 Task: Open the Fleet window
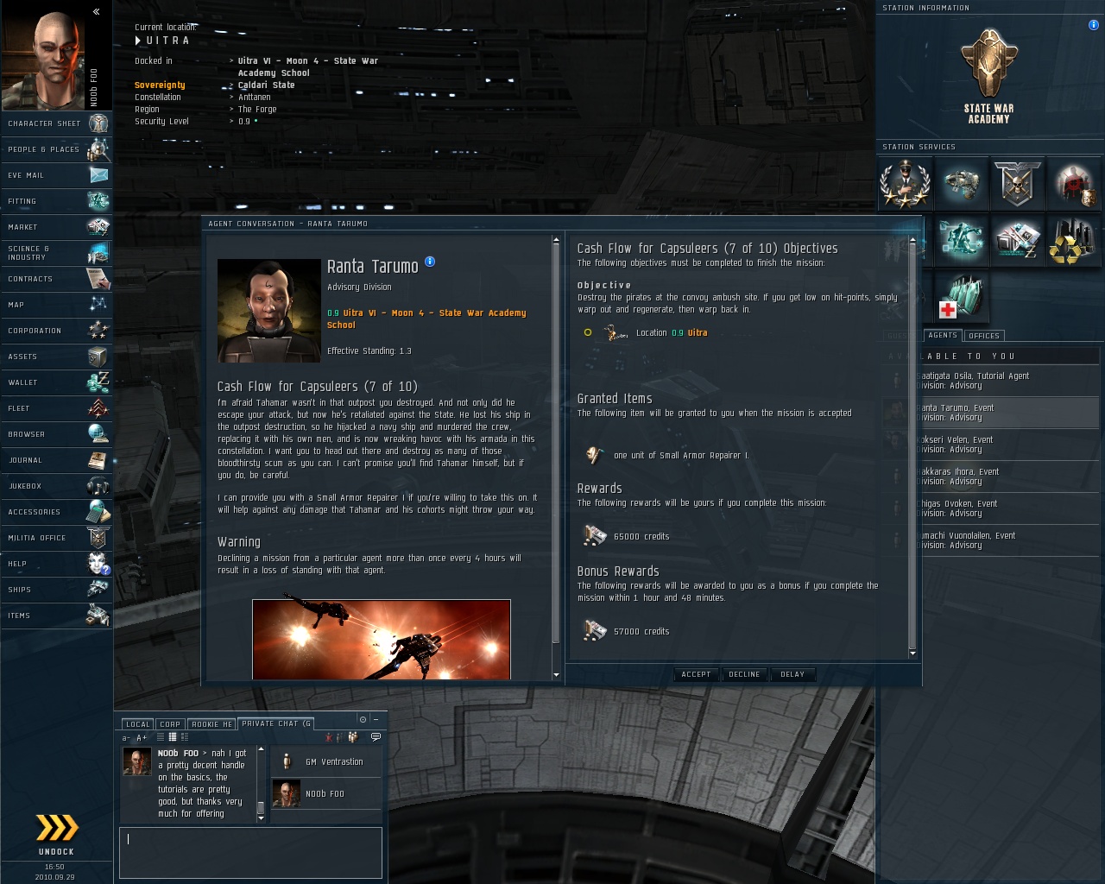pos(56,408)
